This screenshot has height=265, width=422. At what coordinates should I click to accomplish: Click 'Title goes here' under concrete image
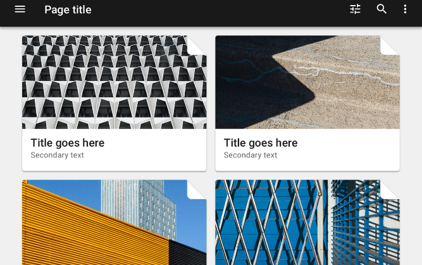261,143
